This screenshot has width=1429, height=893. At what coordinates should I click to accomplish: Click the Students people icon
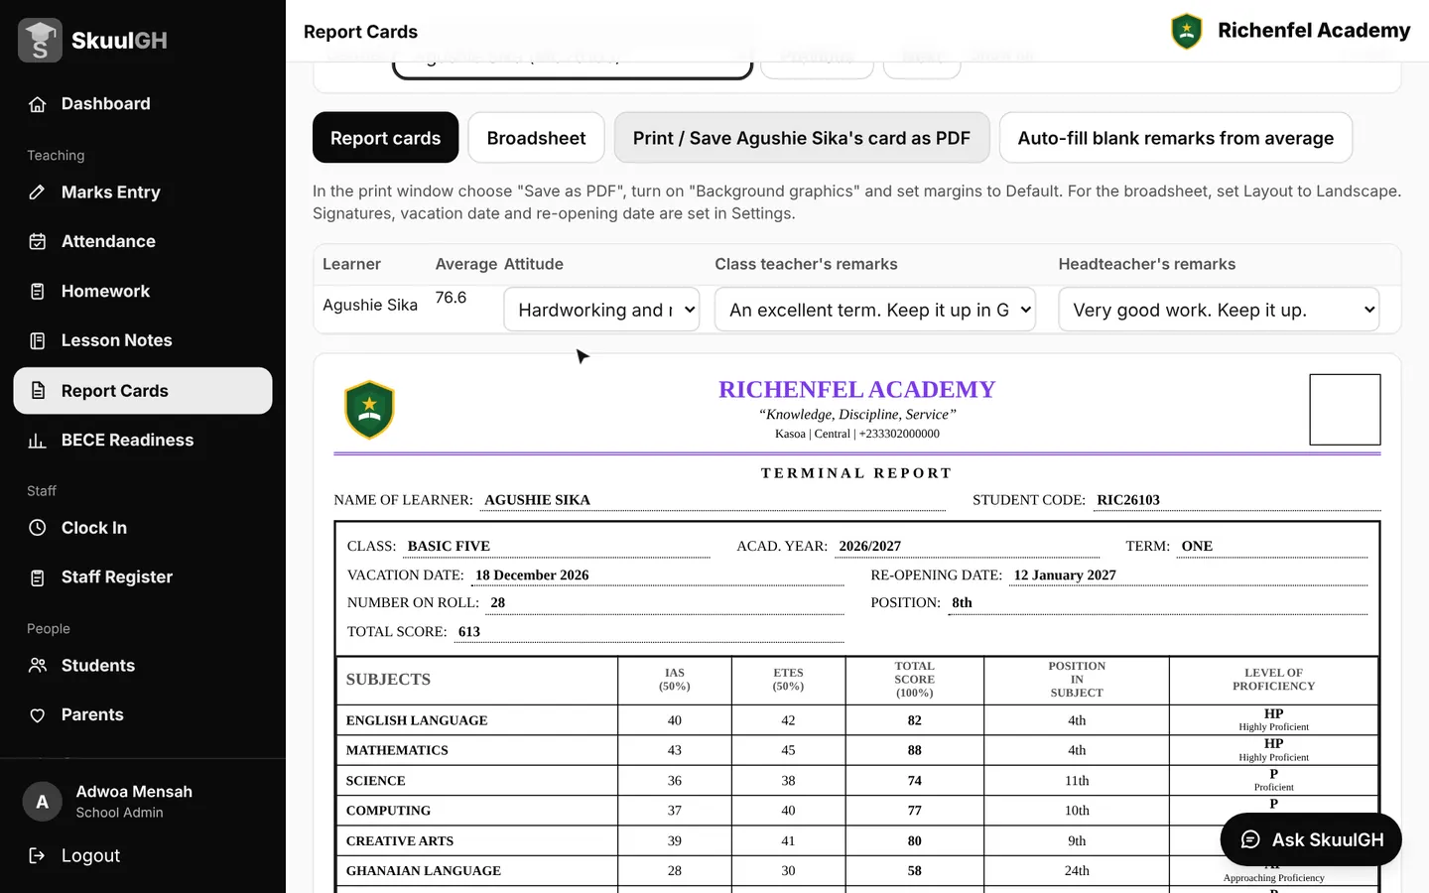point(38,666)
